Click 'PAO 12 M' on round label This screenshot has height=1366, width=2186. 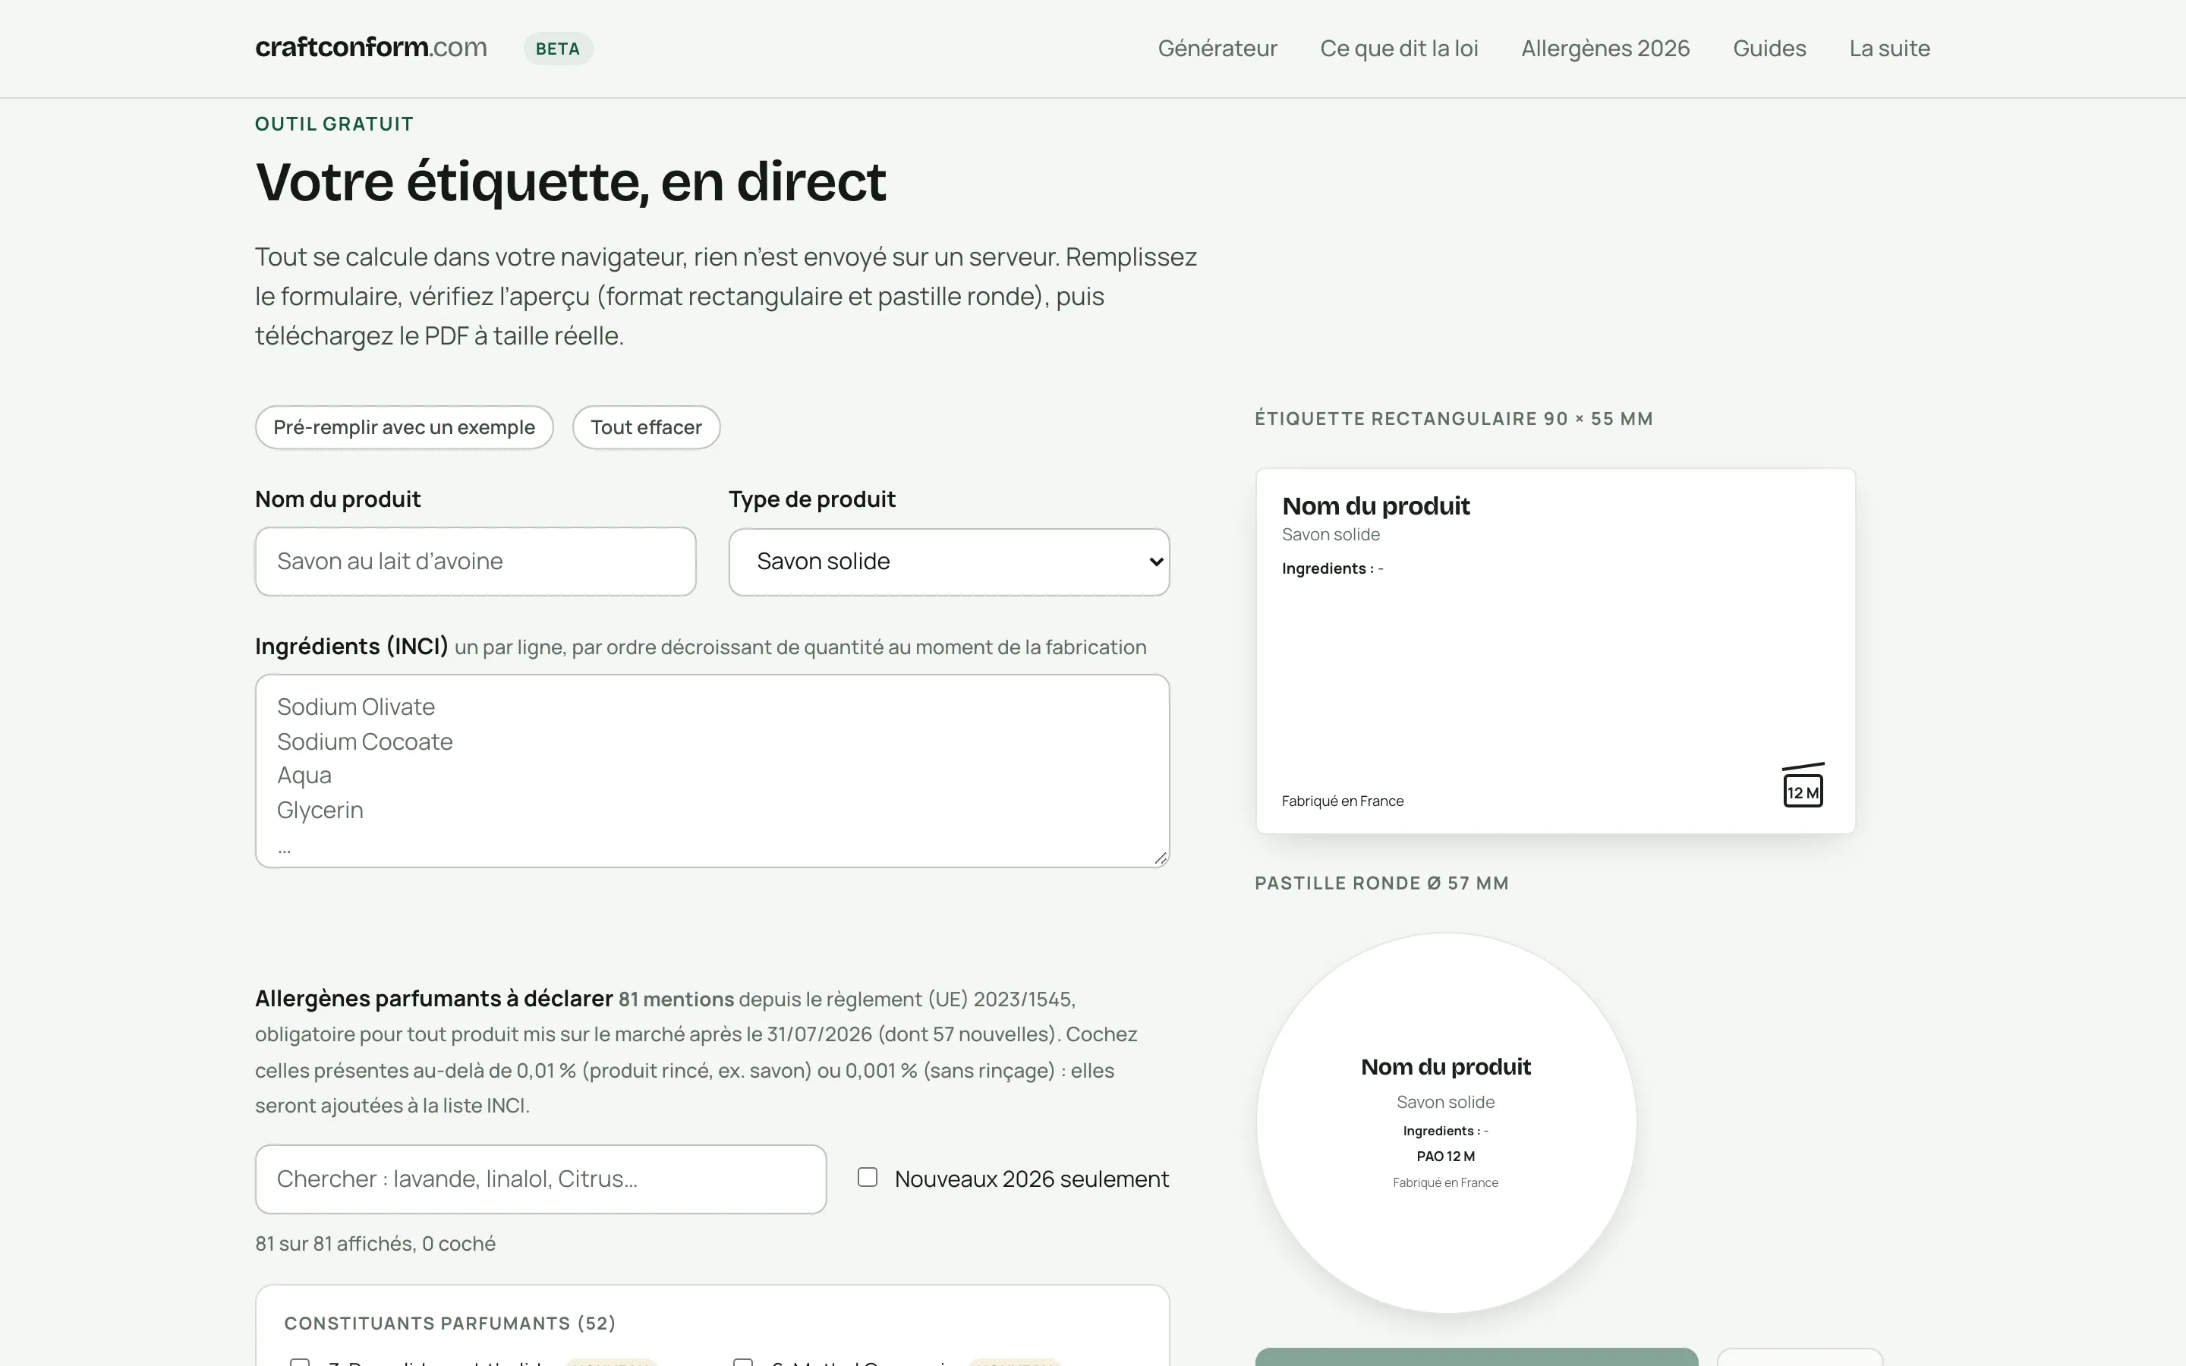1445,1157
